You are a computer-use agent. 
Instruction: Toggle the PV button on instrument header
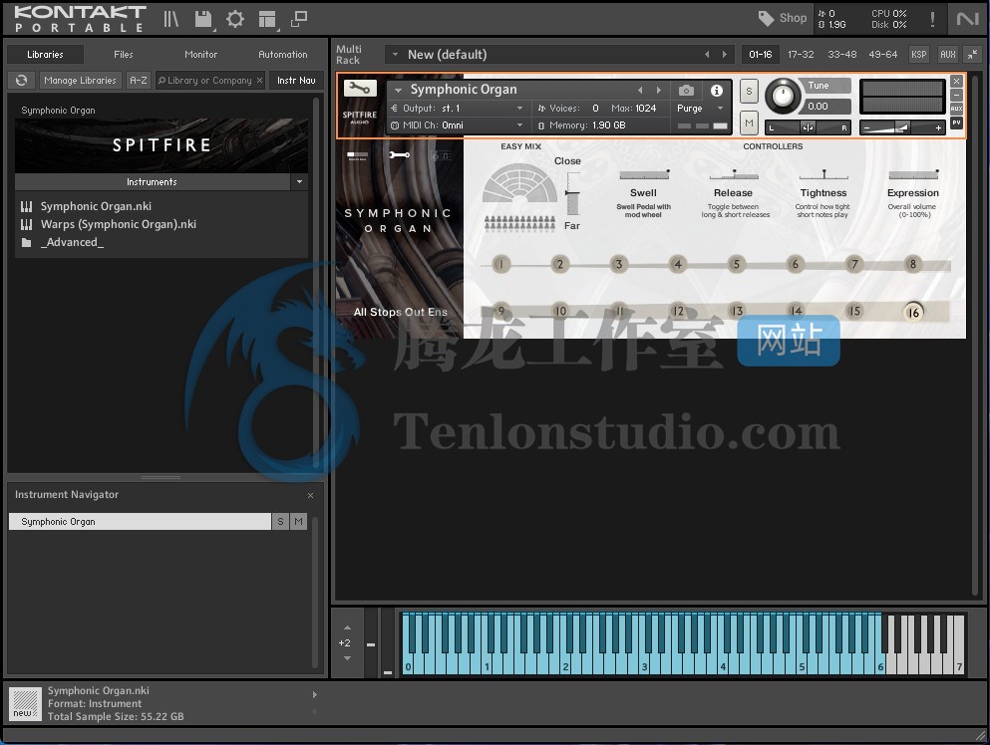[x=956, y=123]
